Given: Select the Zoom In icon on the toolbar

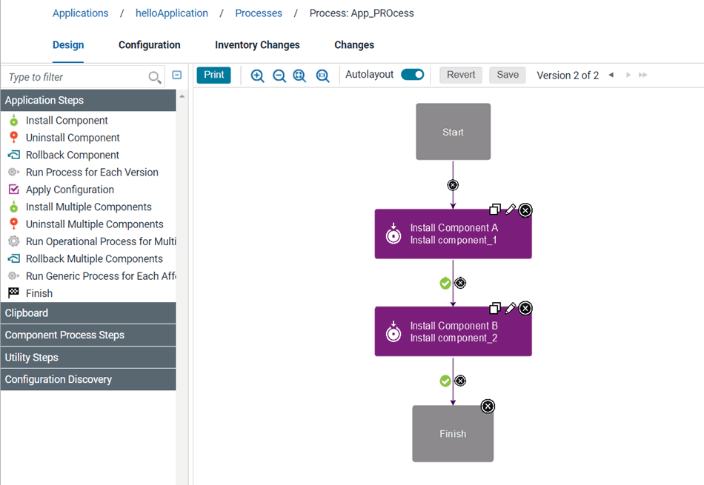Looking at the screenshot, I should click(x=258, y=75).
